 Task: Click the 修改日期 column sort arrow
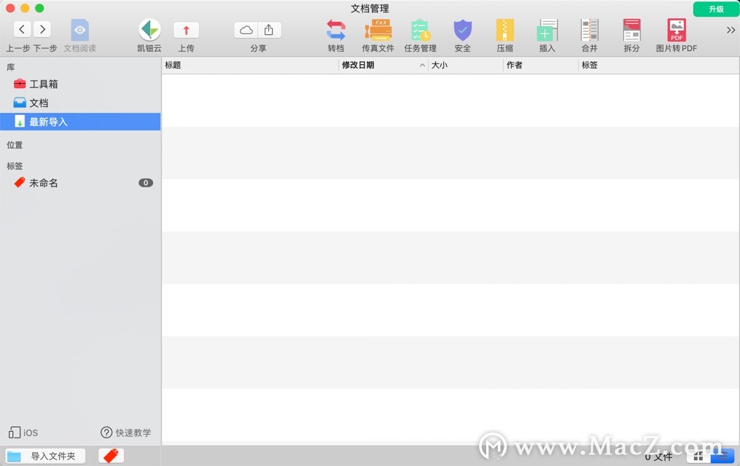(421, 66)
